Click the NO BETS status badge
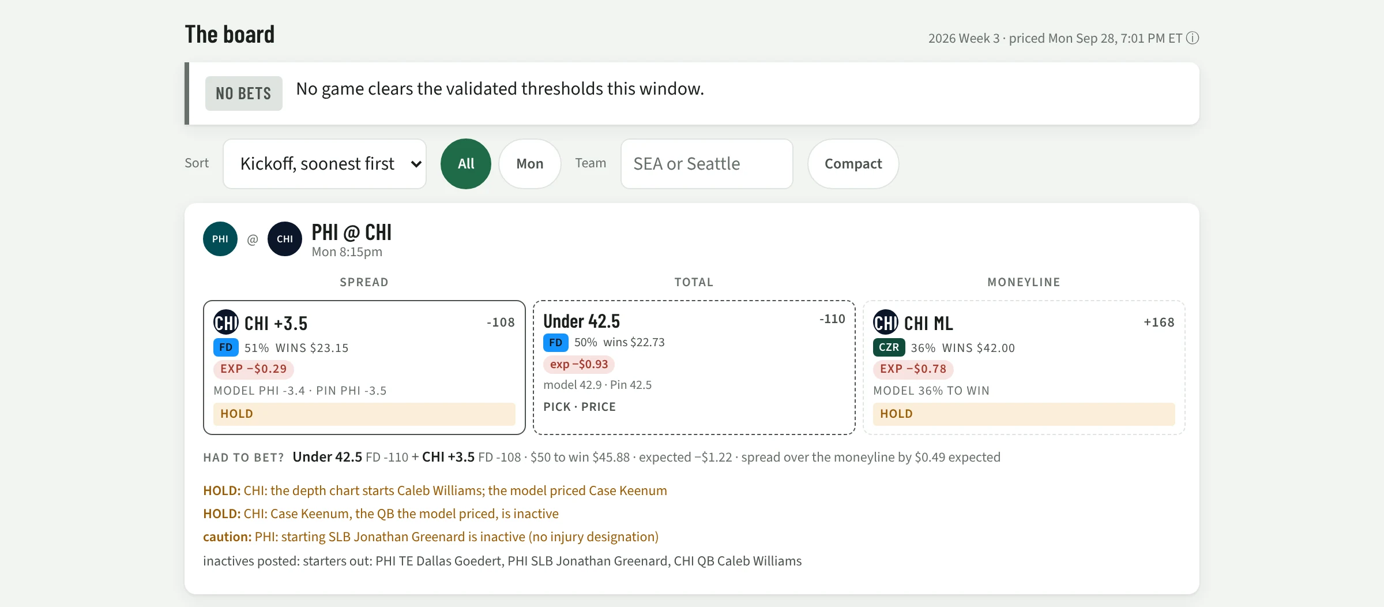The height and width of the screenshot is (607, 1384). click(244, 93)
